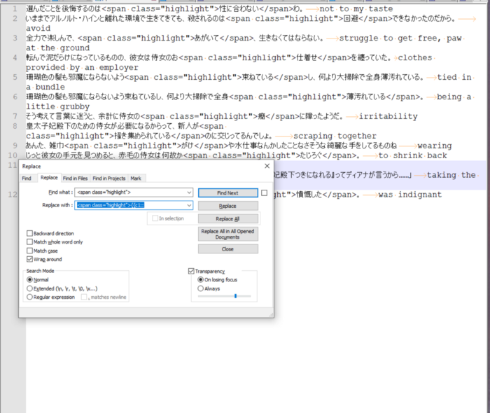
Task: Open the Find in Projects tab
Action: coord(108,178)
